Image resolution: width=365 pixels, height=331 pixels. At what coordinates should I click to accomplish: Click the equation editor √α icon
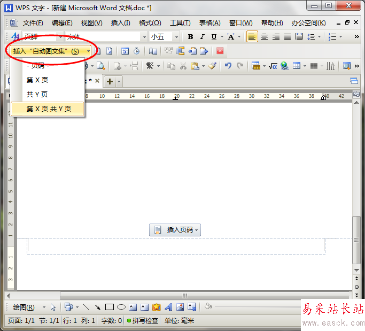[x=273, y=66]
